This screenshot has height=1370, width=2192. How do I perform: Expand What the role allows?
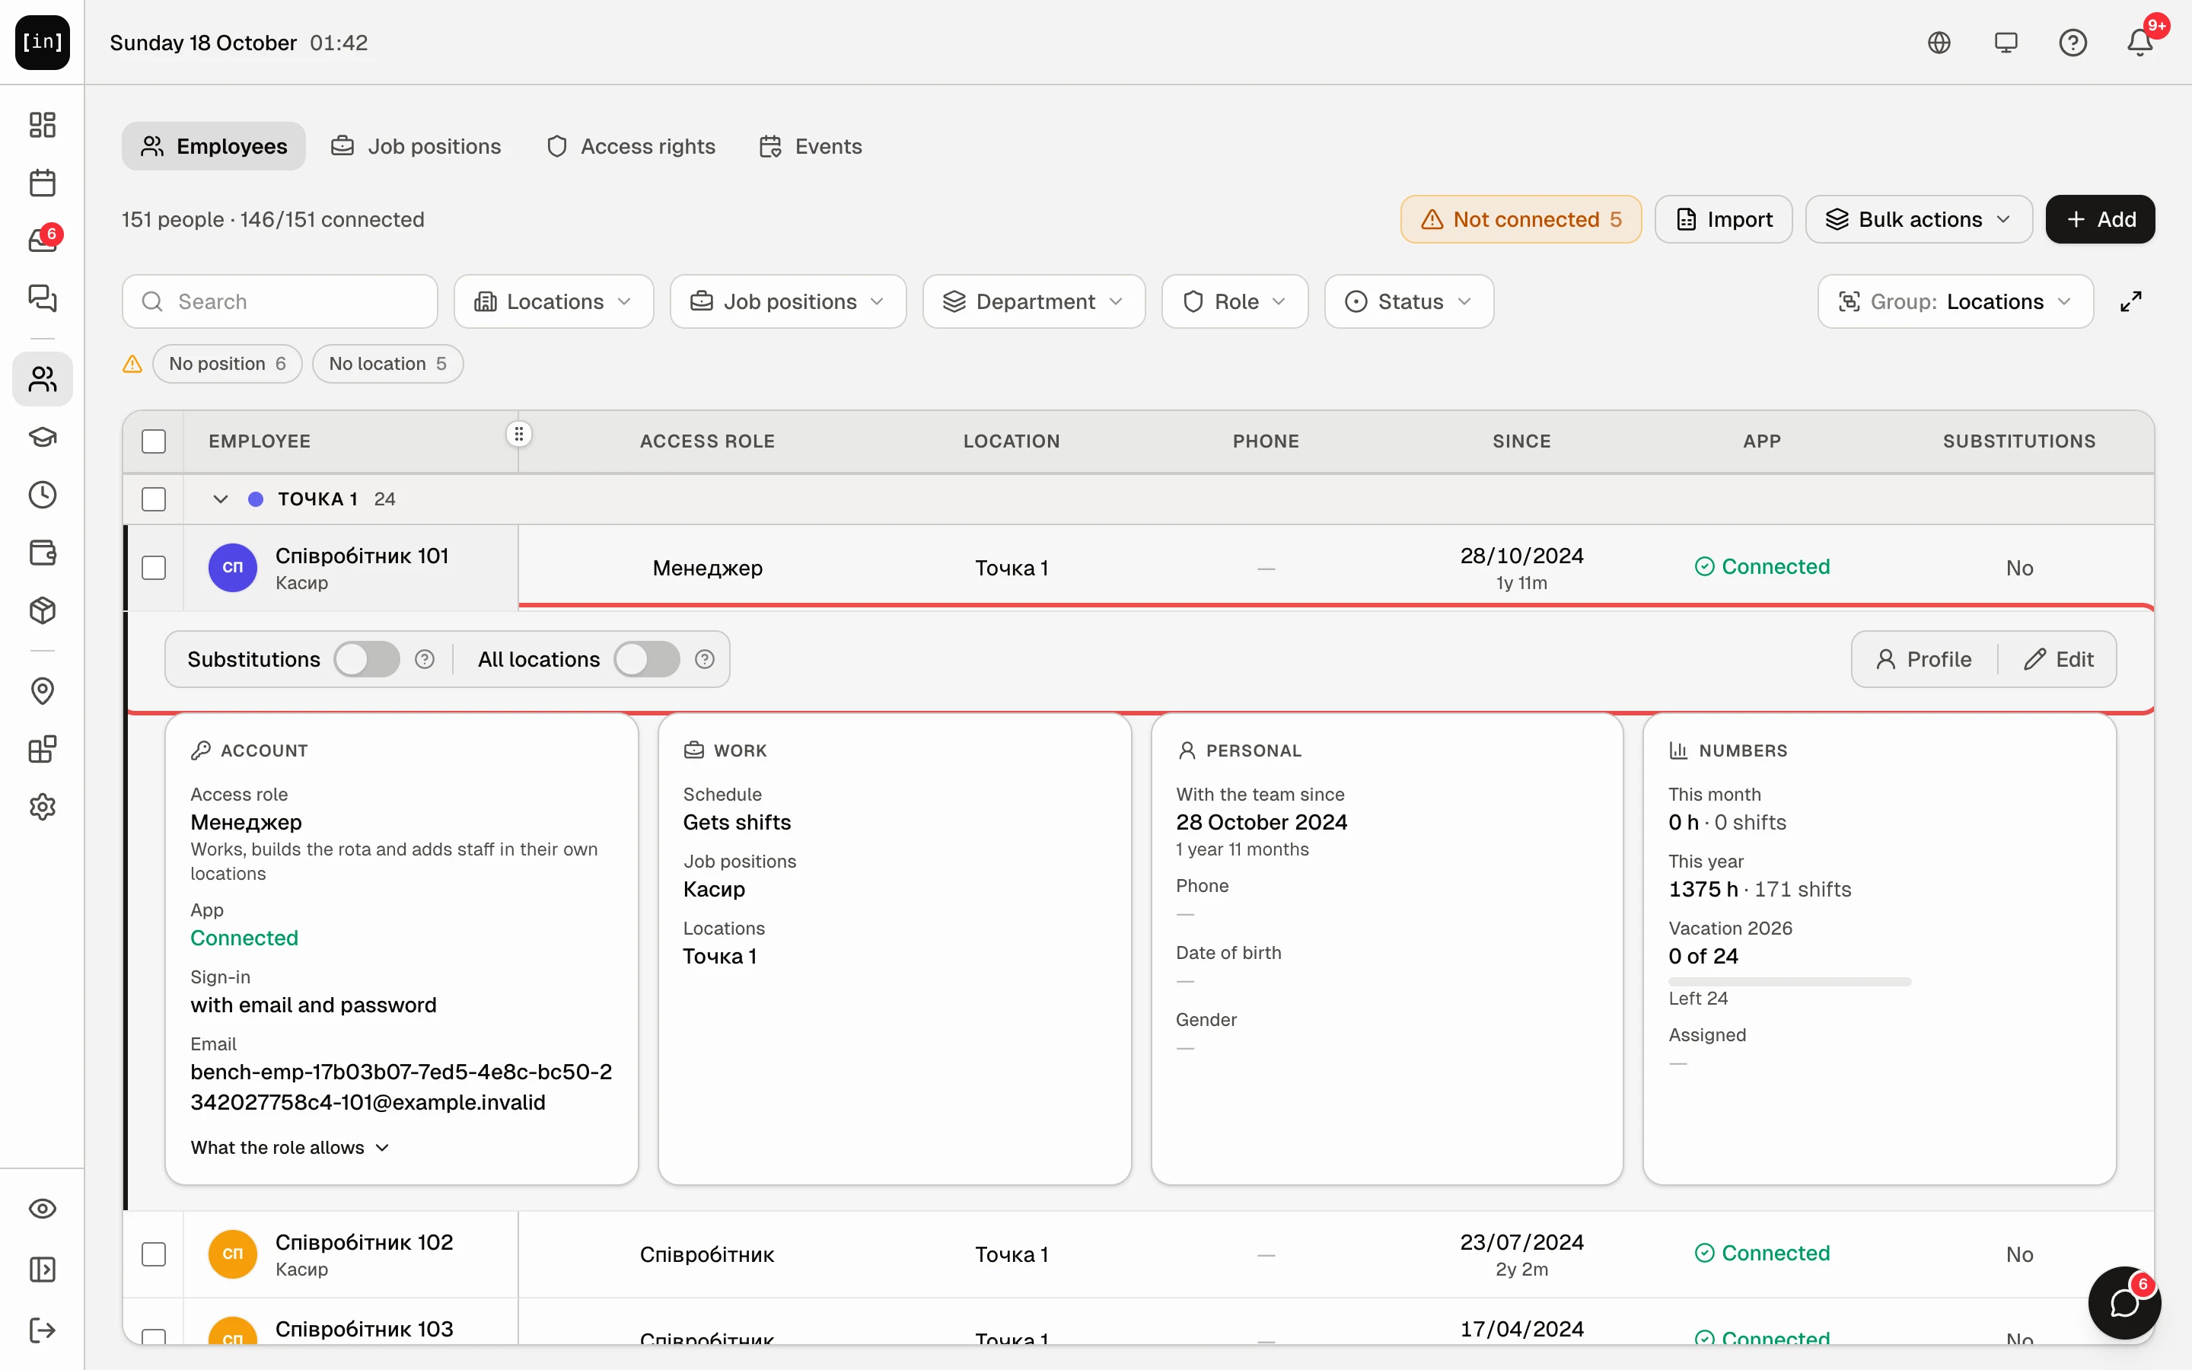tap(290, 1147)
